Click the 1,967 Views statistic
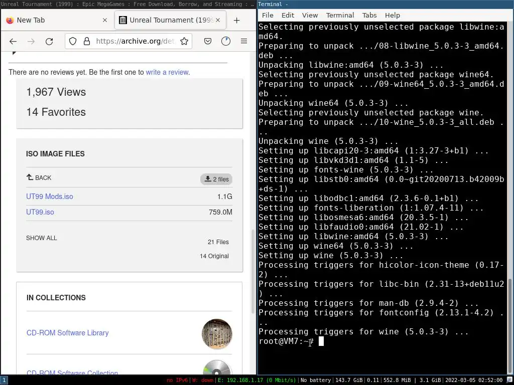Image resolution: width=514 pixels, height=385 pixels. [x=56, y=92]
